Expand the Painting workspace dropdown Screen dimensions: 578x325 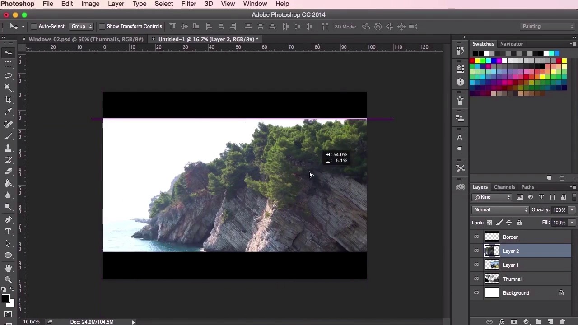coord(547,27)
